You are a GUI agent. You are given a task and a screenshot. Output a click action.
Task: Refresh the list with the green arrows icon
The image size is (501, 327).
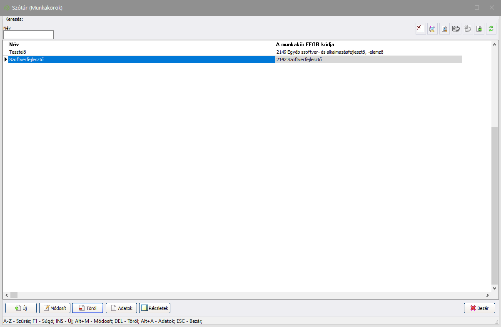[491, 29]
